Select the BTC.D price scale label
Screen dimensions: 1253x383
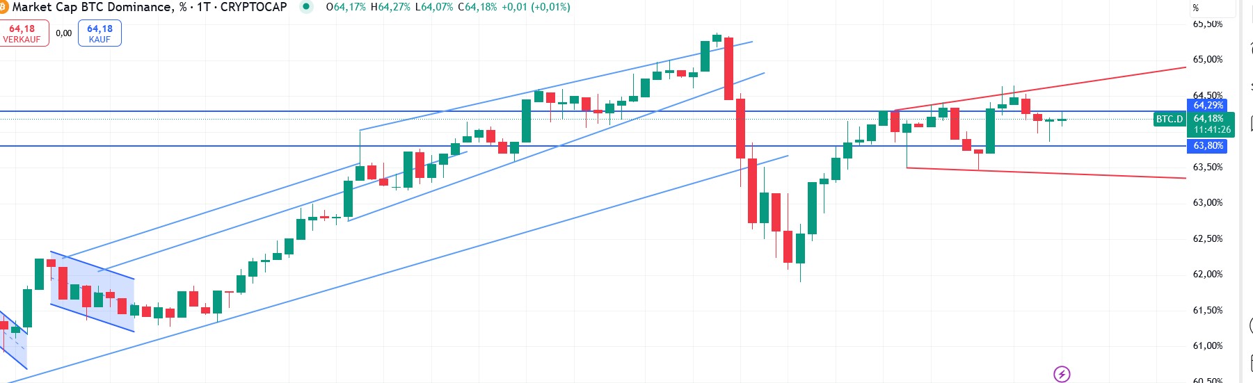[1169, 119]
